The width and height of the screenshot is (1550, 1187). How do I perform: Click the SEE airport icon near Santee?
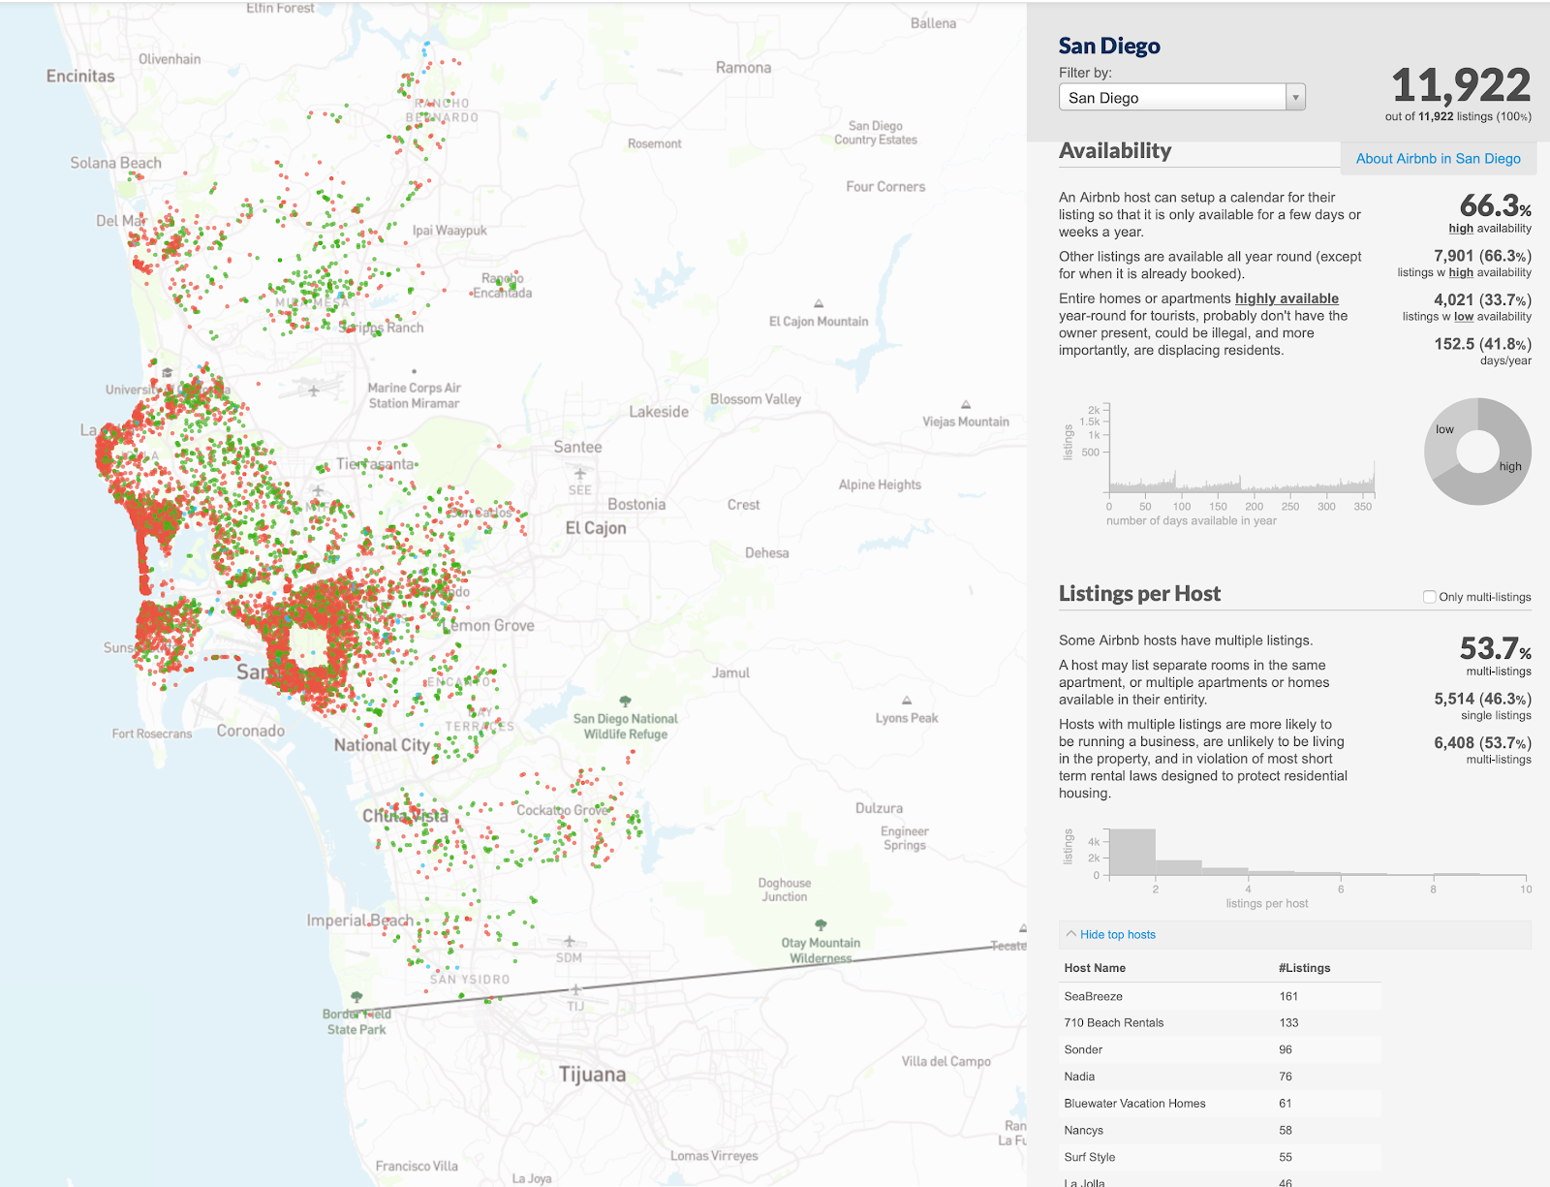pos(579,474)
